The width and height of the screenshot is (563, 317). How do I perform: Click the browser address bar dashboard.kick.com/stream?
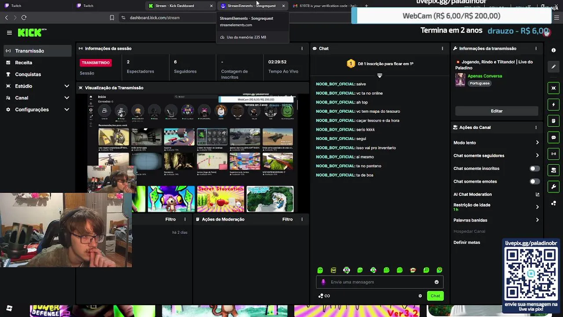[155, 18]
